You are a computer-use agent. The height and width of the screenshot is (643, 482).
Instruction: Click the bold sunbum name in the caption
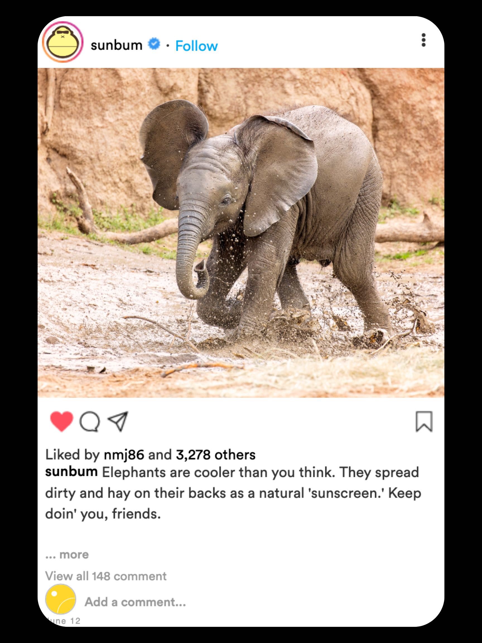tap(71, 471)
